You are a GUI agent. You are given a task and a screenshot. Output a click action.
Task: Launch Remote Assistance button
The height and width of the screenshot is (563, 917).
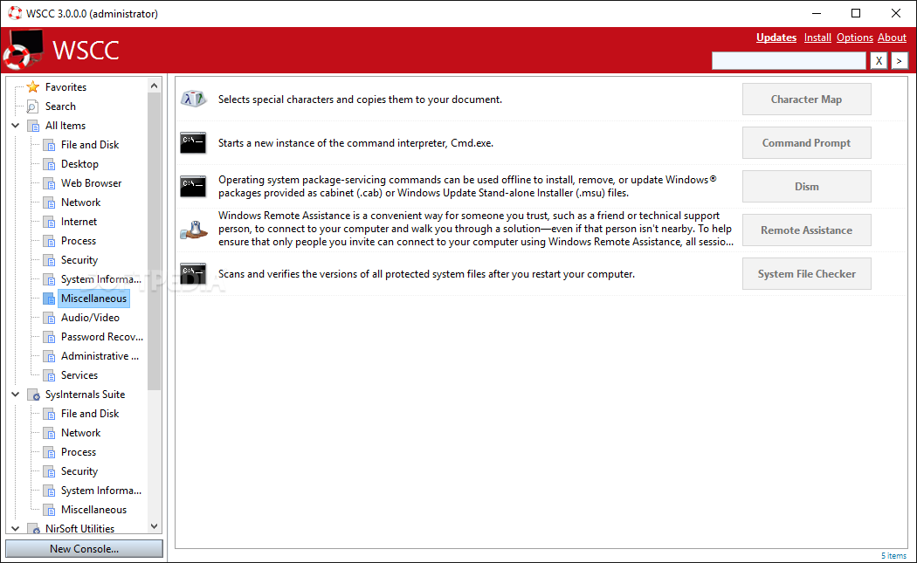(806, 230)
